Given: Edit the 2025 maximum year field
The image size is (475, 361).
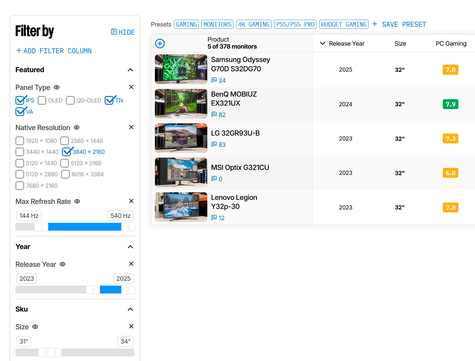Looking at the screenshot, I should 123,279.
